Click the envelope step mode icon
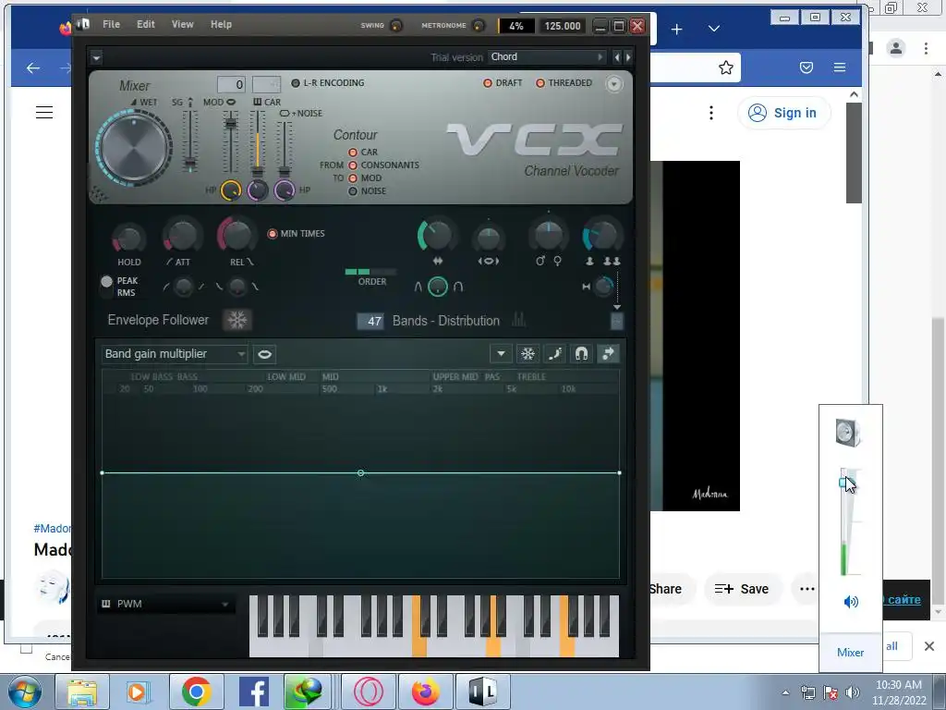The height and width of the screenshot is (710, 946). coord(554,354)
